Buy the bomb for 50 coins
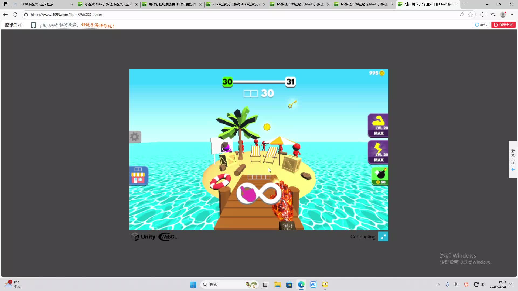 coord(380,176)
